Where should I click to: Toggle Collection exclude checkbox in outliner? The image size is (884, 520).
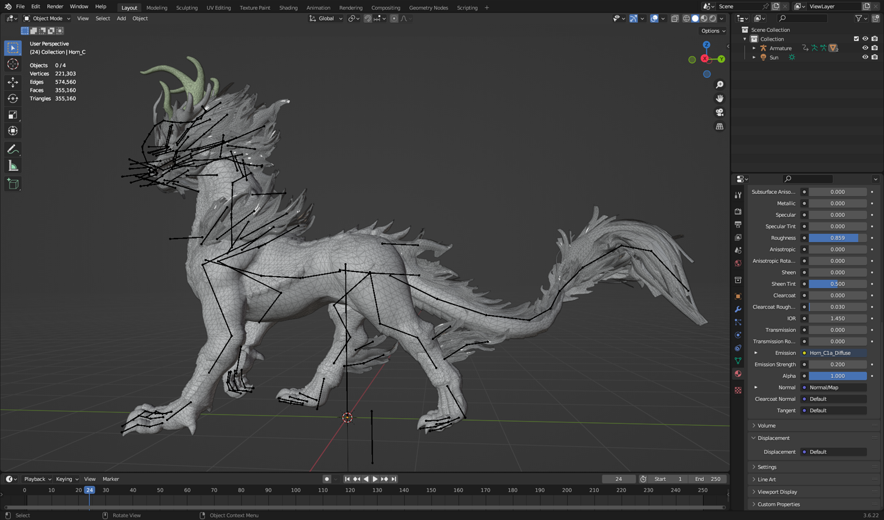point(856,39)
